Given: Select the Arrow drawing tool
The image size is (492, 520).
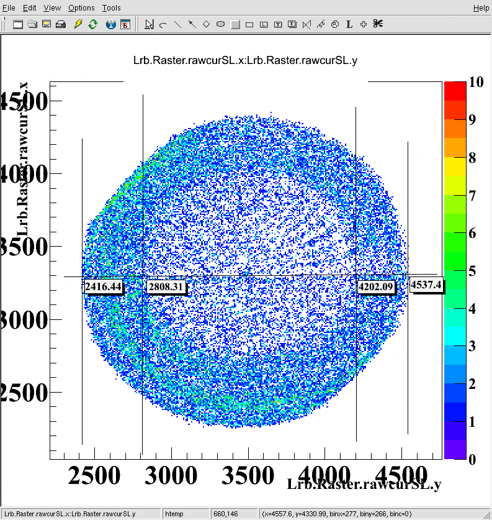Looking at the screenshot, I should coord(192,24).
